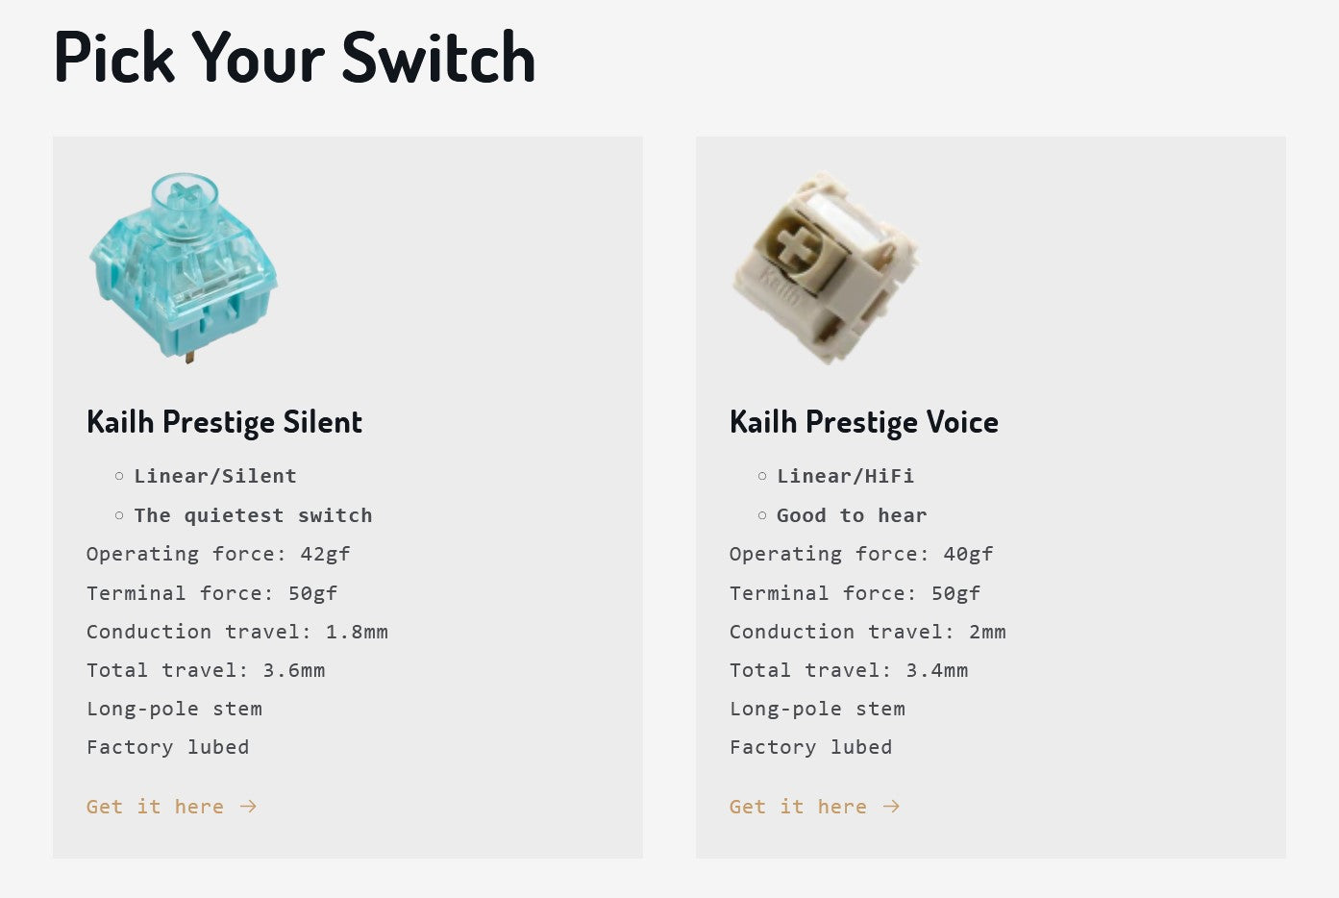Click the "Pick Your Switch" heading
Screen dimensions: 1339x898
tap(294, 58)
